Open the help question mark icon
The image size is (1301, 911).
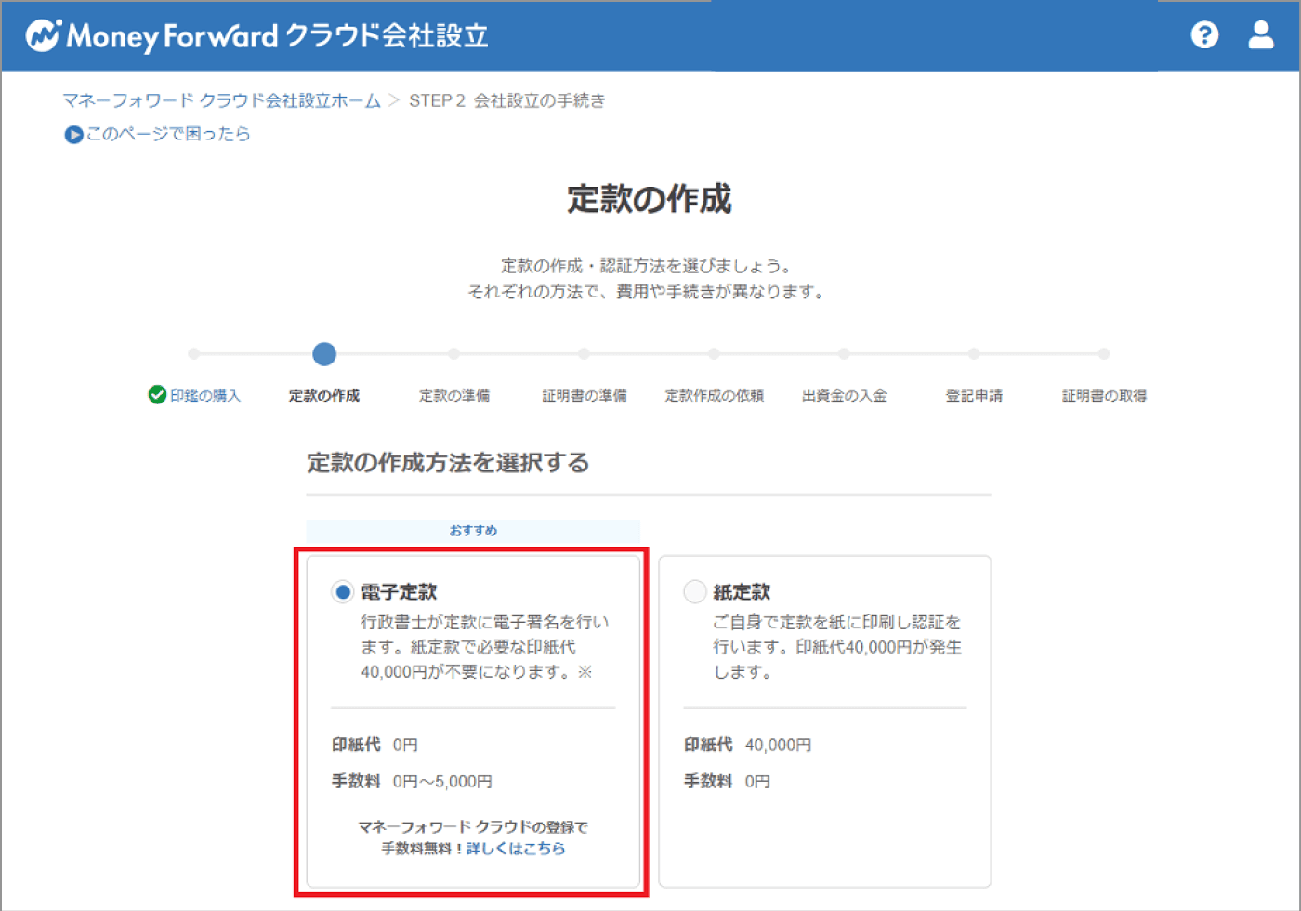[x=1204, y=35]
